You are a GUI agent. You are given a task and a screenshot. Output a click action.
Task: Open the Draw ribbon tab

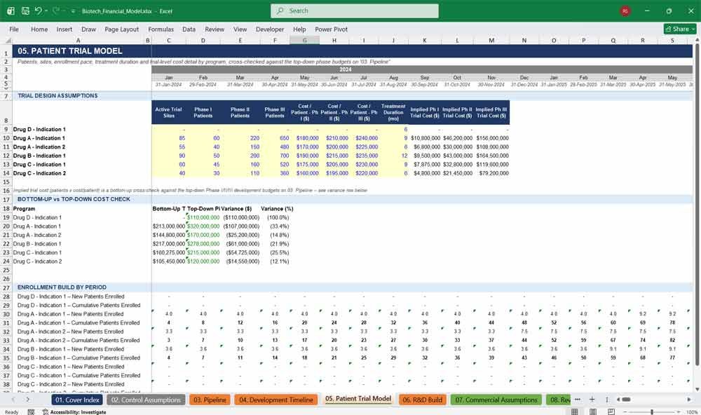click(x=88, y=29)
